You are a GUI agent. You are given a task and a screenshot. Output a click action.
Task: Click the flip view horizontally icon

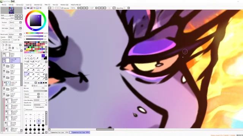[x=114, y=8]
